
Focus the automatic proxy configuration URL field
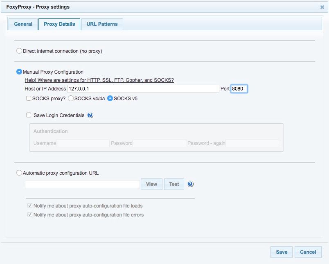pyautogui.click(x=82, y=184)
